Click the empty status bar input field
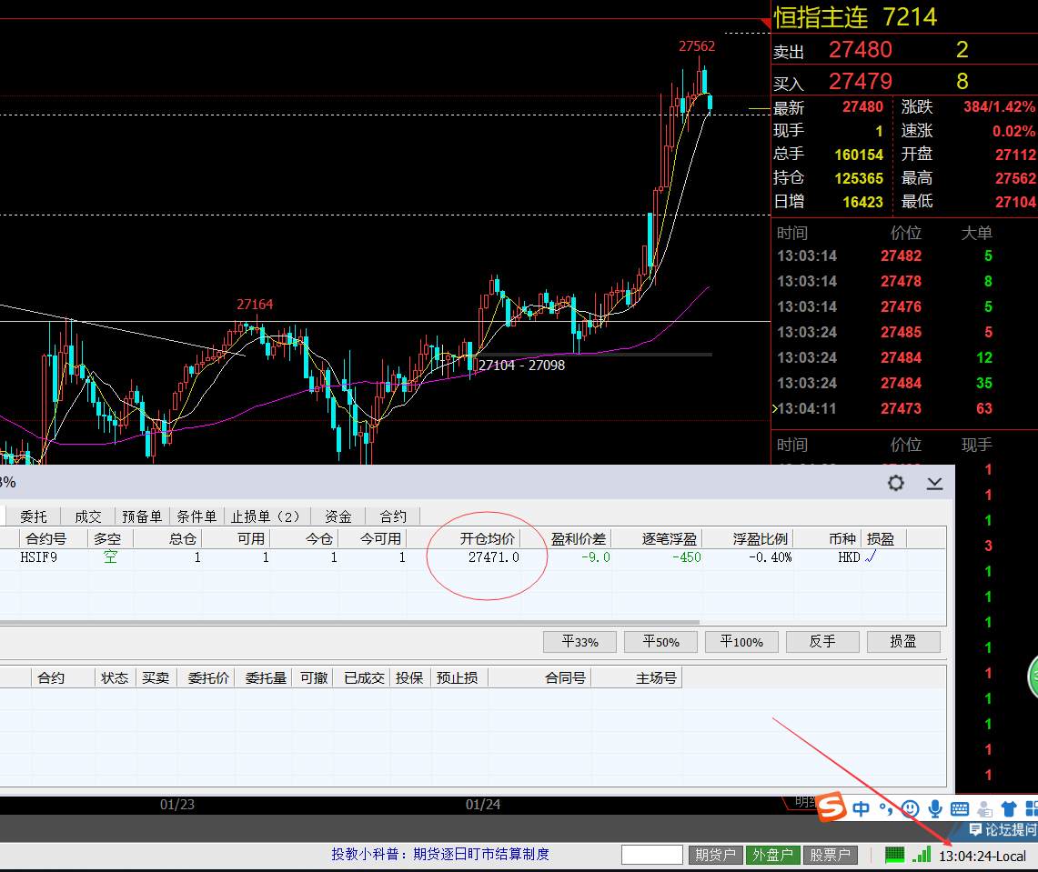 [651, 855]
